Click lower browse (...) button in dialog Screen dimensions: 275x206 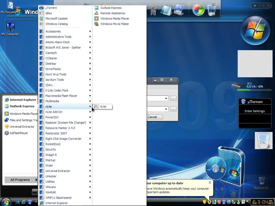point(173,109)
